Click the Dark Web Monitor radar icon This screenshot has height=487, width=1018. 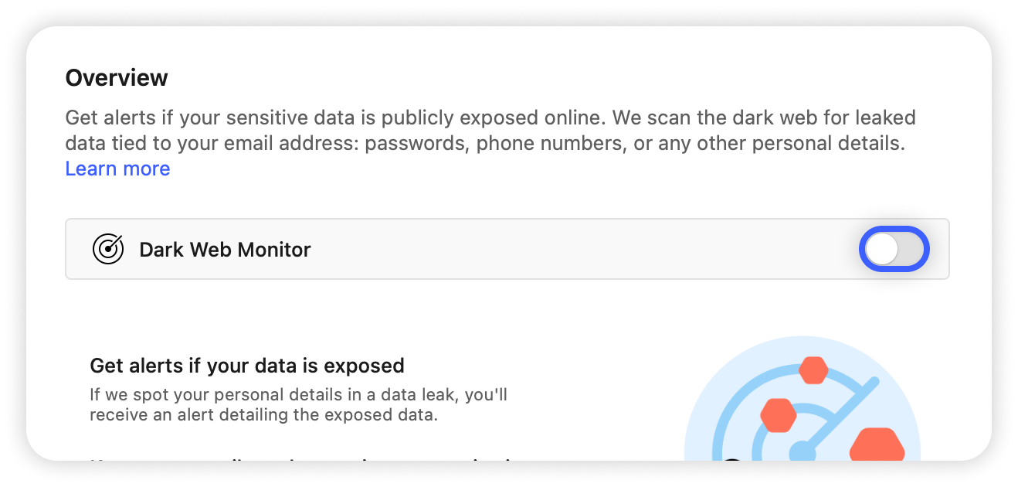(107, 250)
